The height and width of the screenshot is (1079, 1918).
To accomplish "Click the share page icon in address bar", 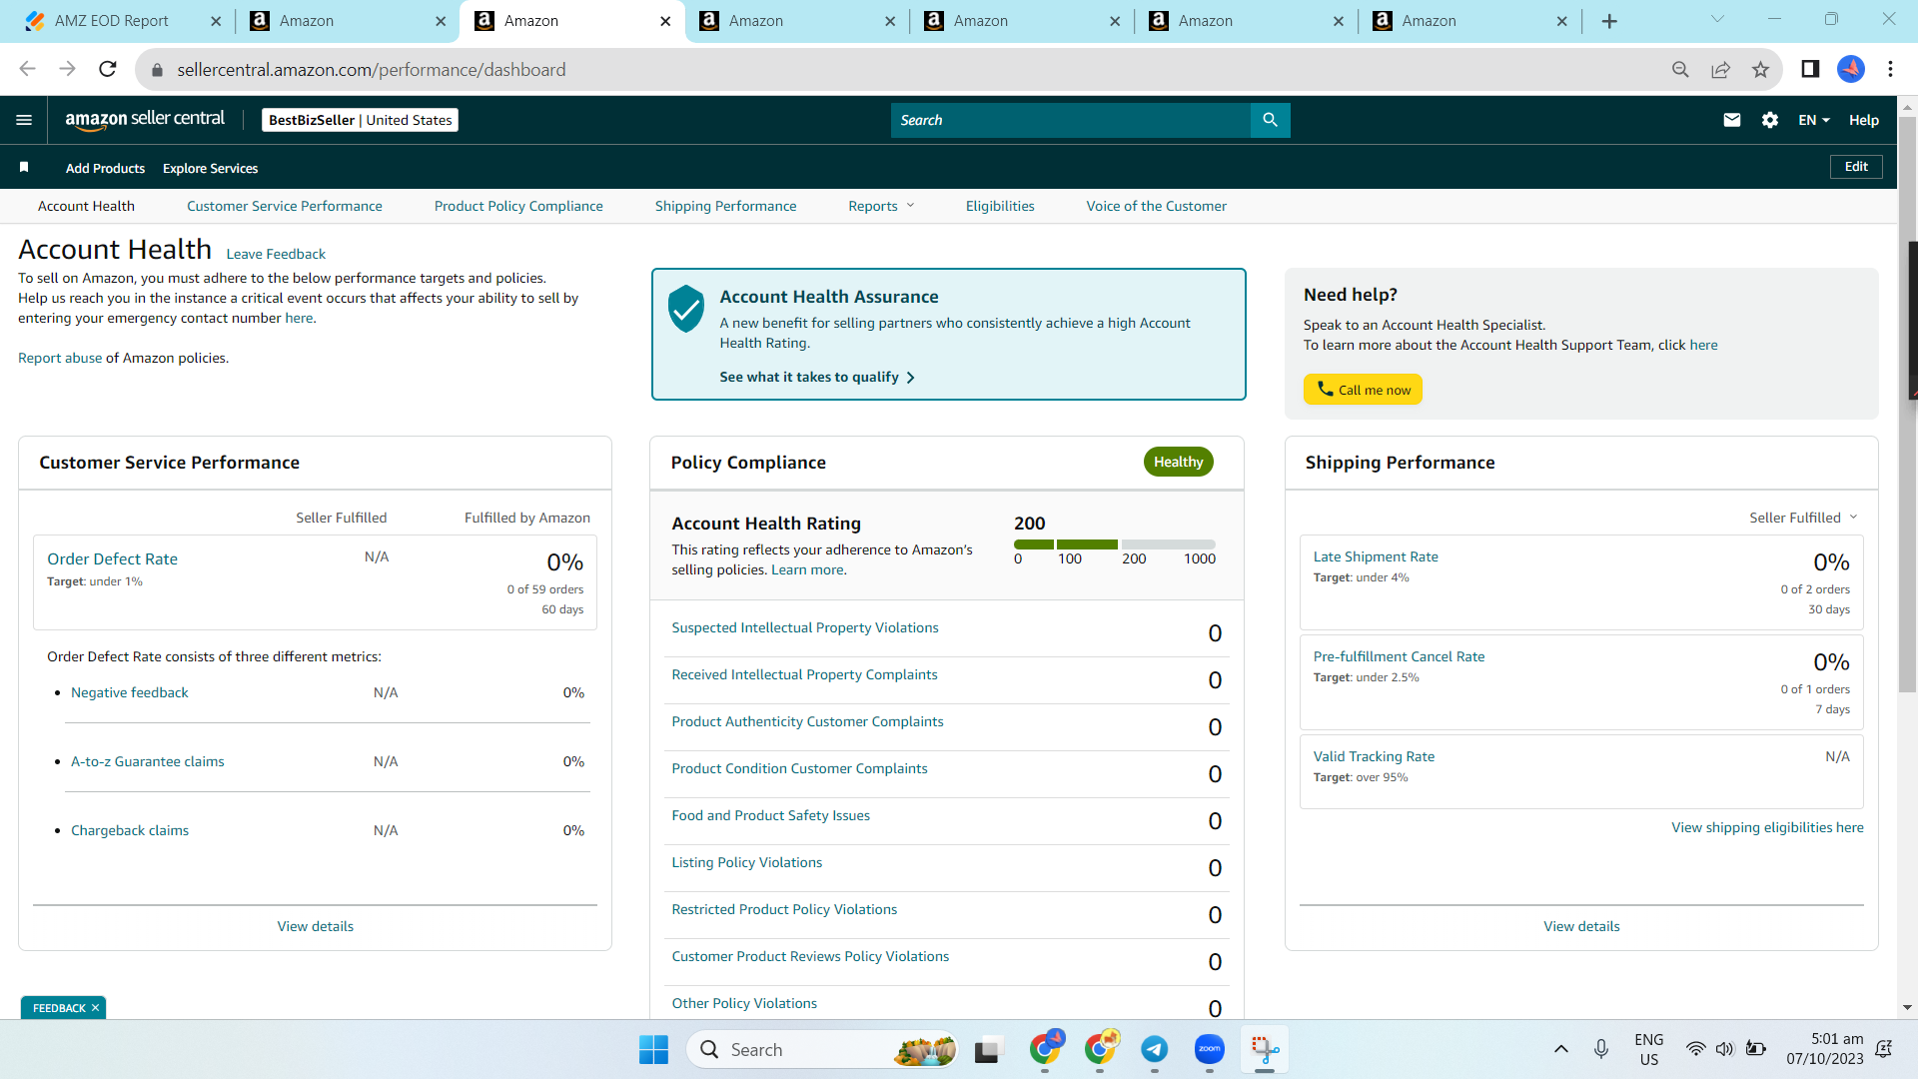I will pos(1720,69).
